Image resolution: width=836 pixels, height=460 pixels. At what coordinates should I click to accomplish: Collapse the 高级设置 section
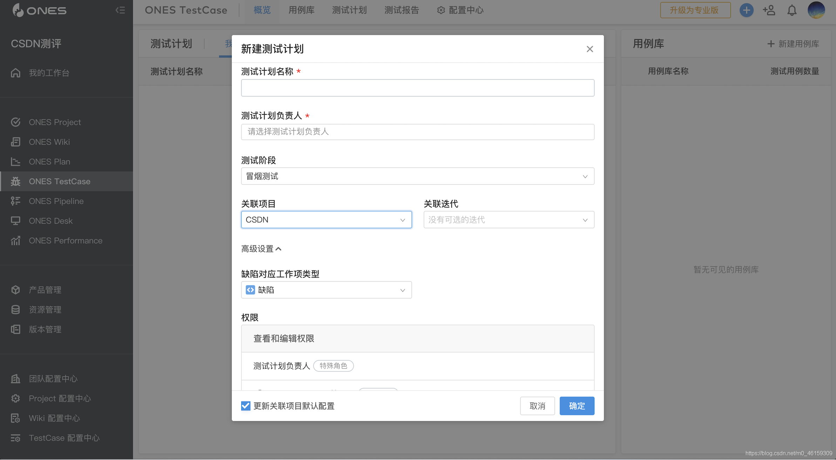pyautogui.click(x=261, y=249)
